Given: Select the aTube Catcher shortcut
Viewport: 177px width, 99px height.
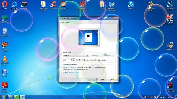Looking at the screenshot, I should click(5, 47).
